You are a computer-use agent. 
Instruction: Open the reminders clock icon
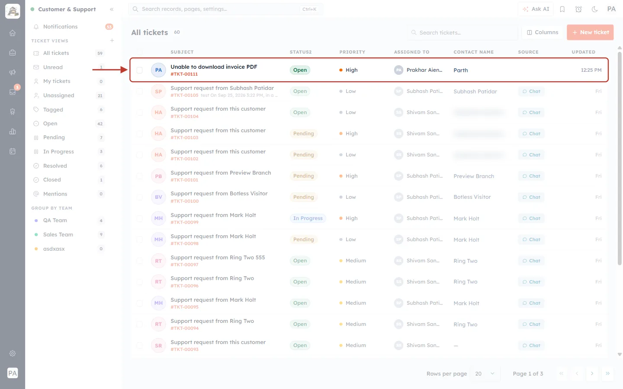(x=578, y=9)
